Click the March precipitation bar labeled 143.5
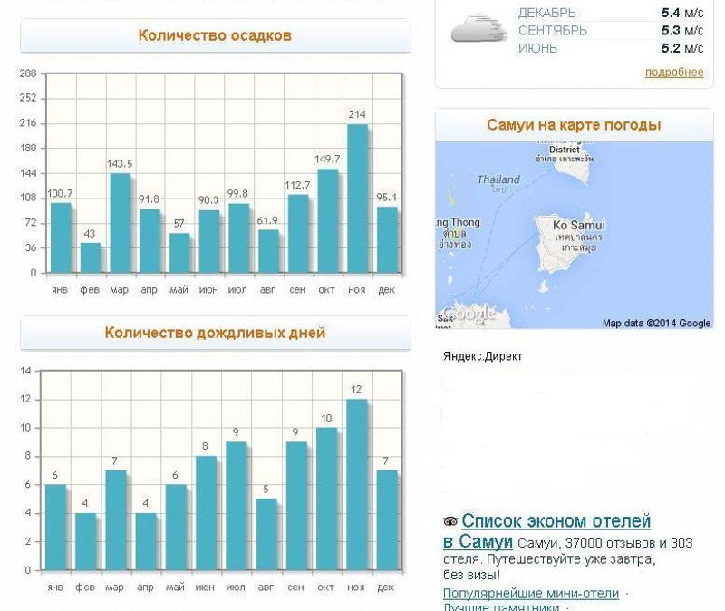This screenshot has width=725, height=611. point(121,223)
